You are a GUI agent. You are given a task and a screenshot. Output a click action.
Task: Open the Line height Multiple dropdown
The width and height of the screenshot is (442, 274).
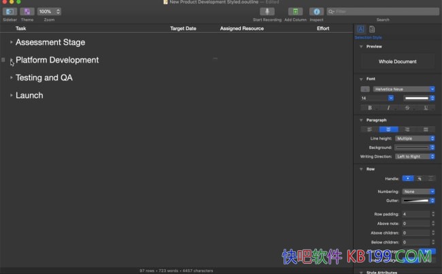(x=415, y=138)
